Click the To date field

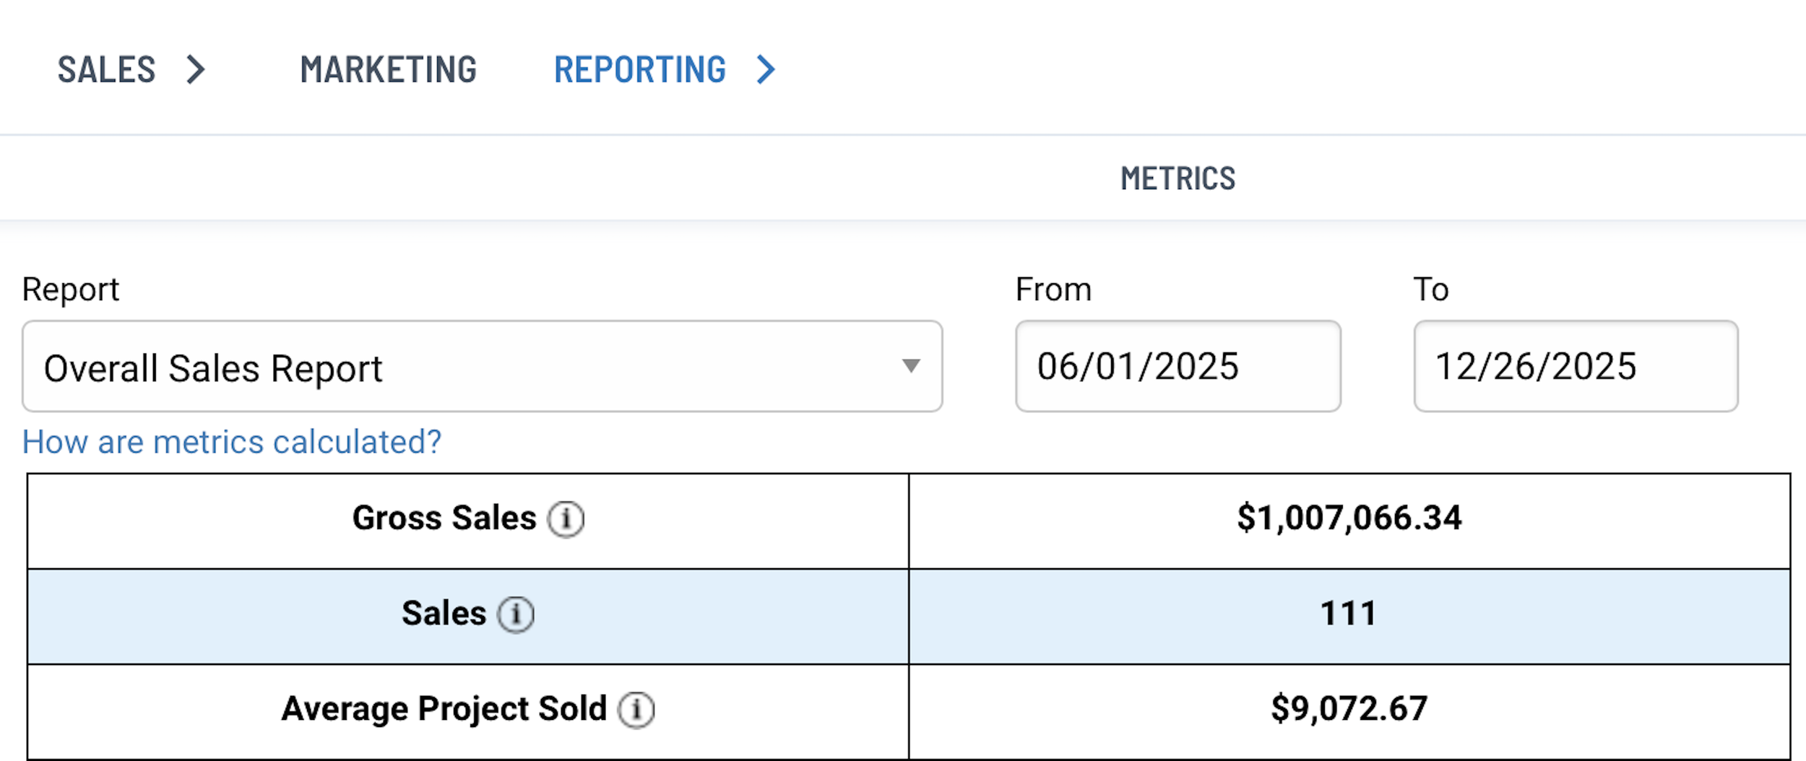tap(1576, 367)
